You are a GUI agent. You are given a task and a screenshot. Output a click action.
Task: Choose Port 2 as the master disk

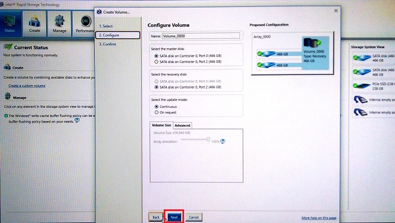pyautogui.click(x=156, y=62)
